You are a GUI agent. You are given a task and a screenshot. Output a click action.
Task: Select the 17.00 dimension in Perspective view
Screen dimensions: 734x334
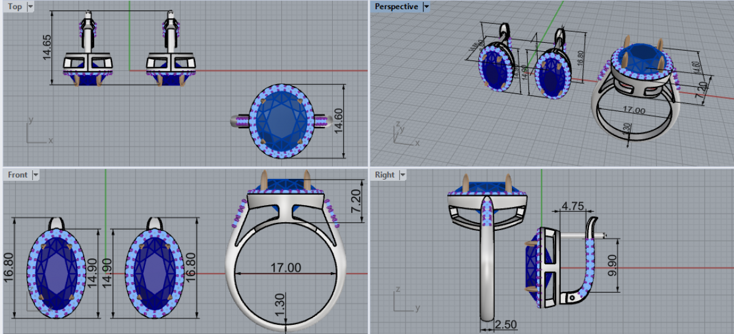634,111
